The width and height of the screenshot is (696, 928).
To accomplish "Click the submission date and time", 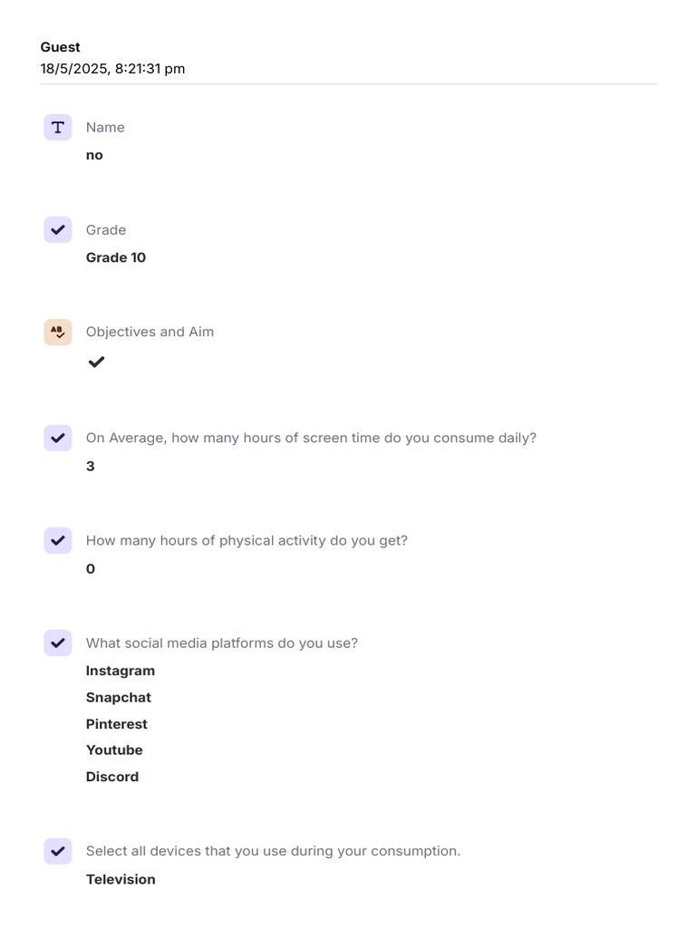I will [x=112, y=69].
